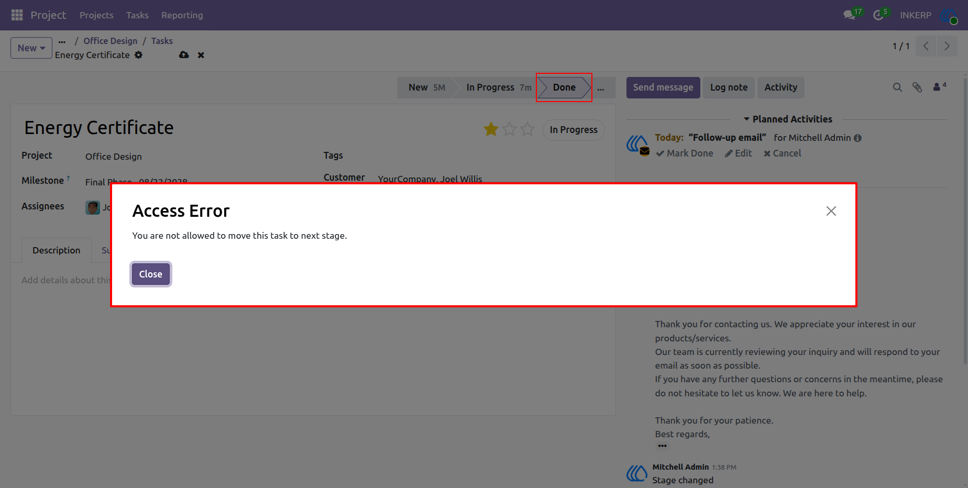
Task: Set priority with the first star
Action: click(x=491, y=129)
